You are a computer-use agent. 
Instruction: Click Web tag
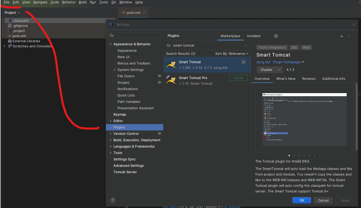[306, 47]
